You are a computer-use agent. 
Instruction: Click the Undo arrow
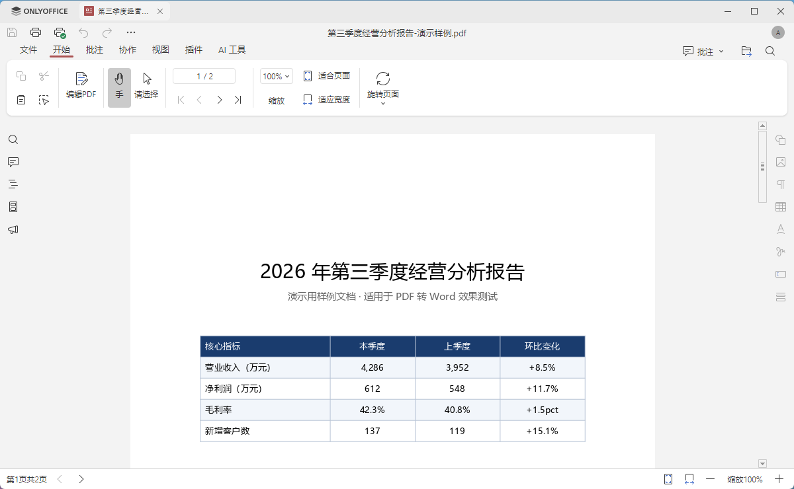point(83,32)
